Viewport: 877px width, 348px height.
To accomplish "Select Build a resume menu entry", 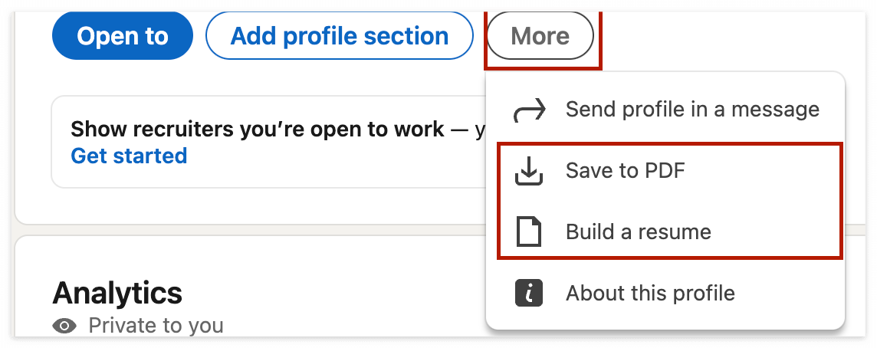I will pyautogui.click(x=638, y=231).
